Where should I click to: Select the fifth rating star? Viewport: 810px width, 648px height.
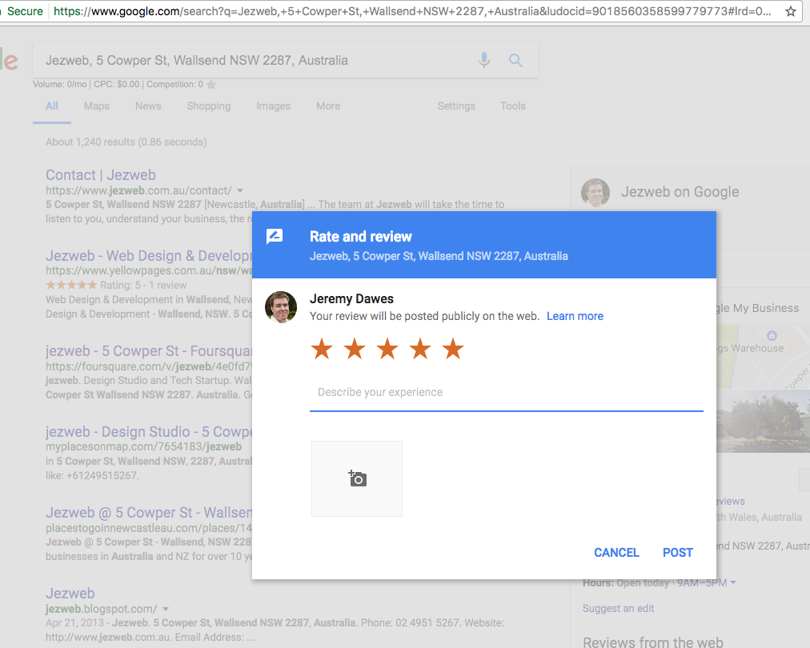tap(453, 349)
